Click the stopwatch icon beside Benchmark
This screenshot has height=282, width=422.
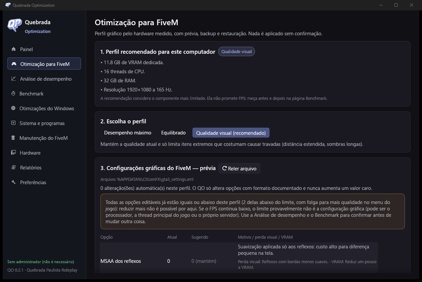pyautogui.click(x=13, y=93)
